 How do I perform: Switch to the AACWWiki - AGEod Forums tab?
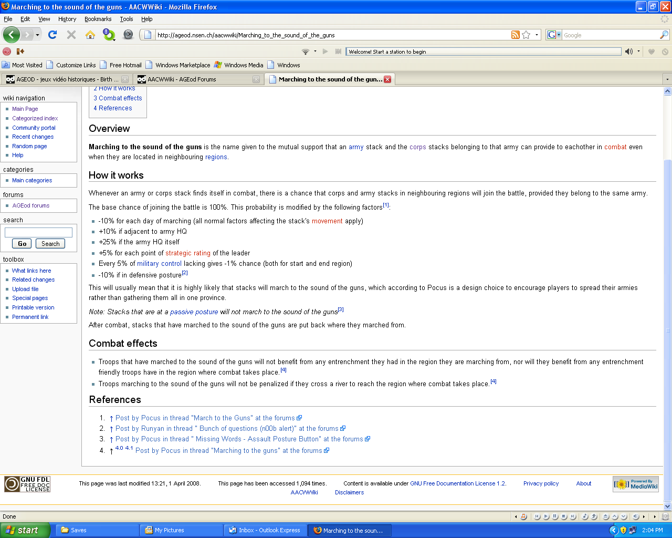point(182,79)
